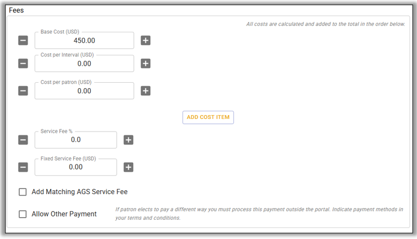
Task: Decrease the Fixed Service Fee
Action: (x=23, y=167)
